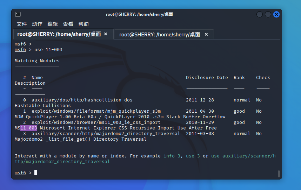Open the 动作 menu
Screen dimensions: 301x190
click(x=37, y=24)
